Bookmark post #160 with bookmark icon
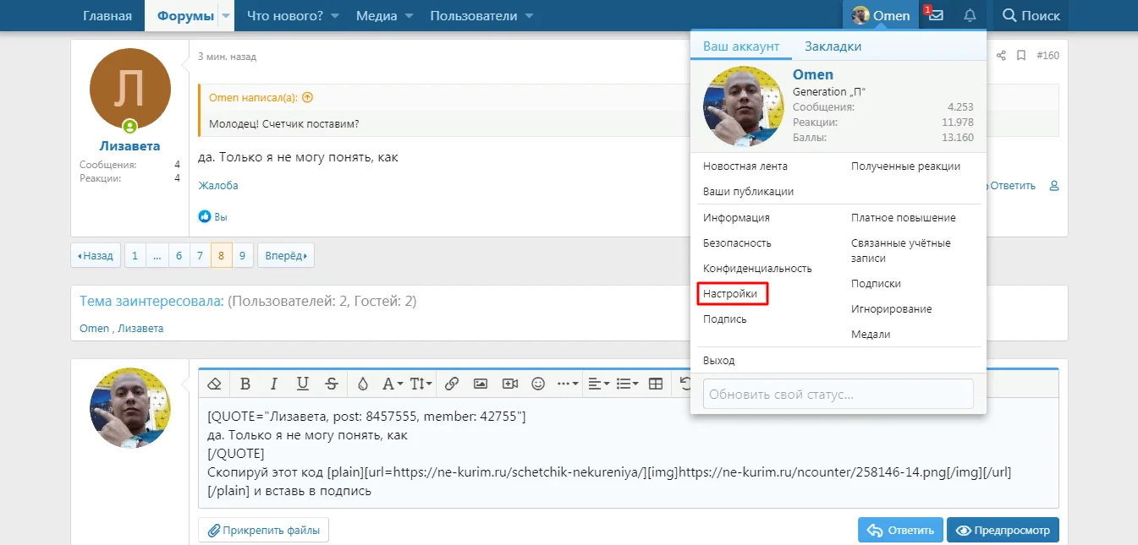Image resolution: width=1138 pixels, height=545 pixels. tap(1021, 56)
